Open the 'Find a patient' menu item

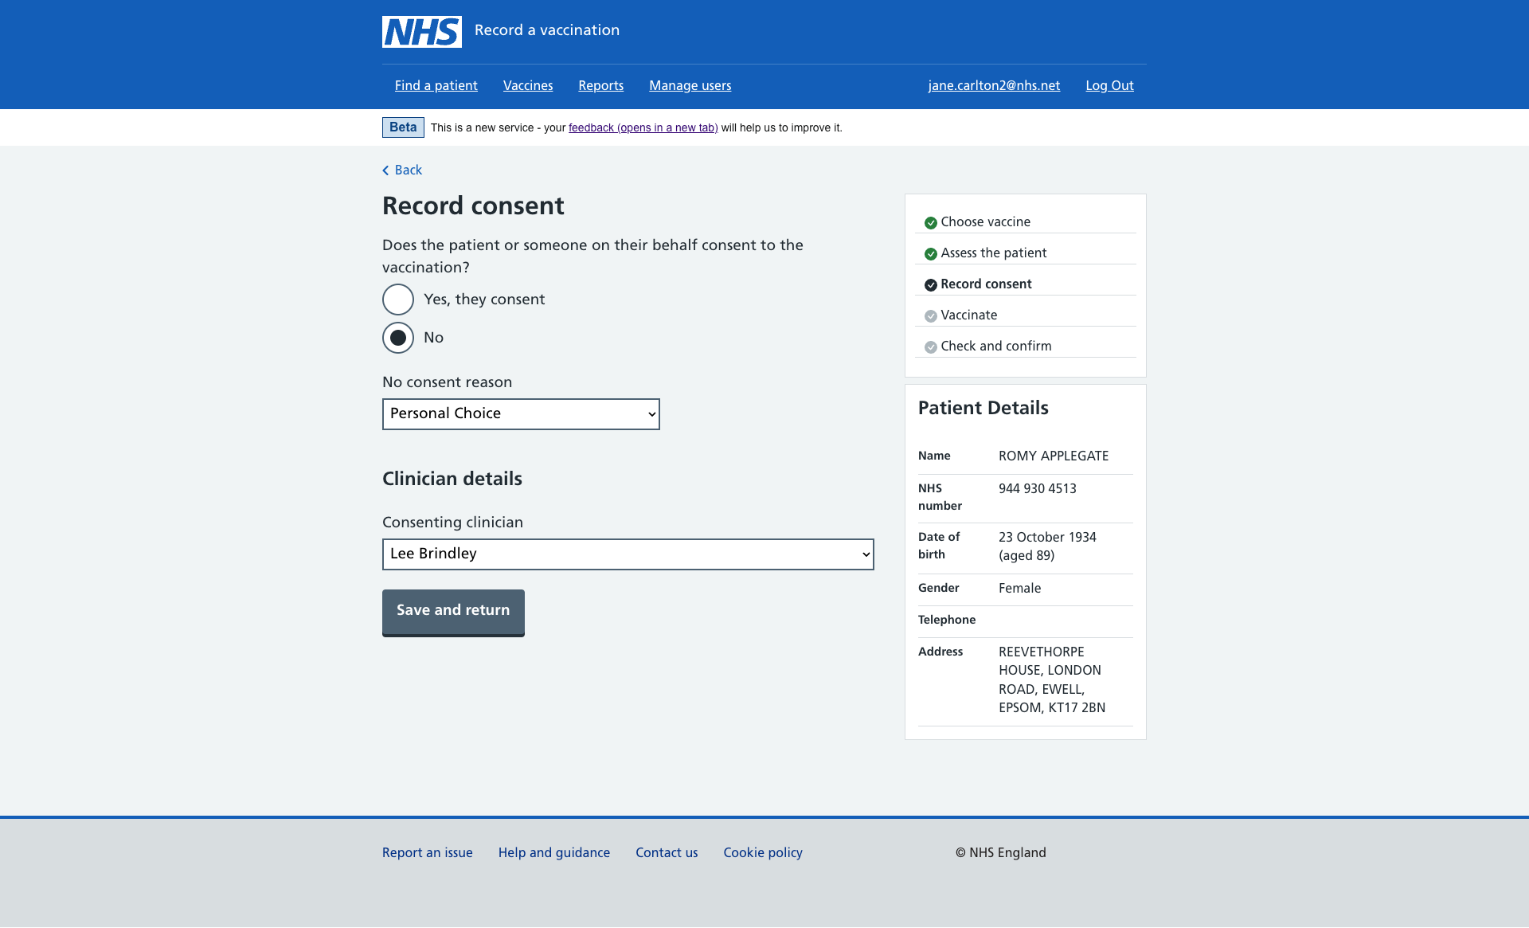(x=435, y=85)
